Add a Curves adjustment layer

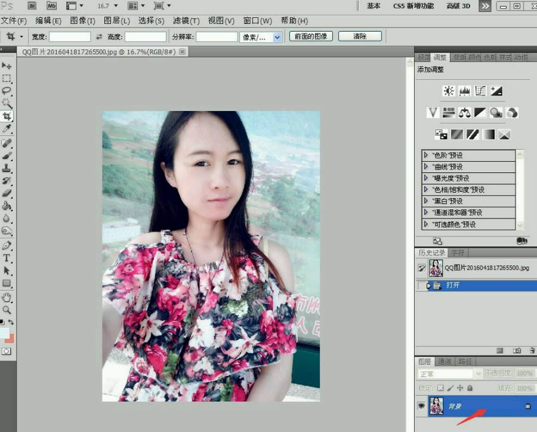click(x=481, y=91)
